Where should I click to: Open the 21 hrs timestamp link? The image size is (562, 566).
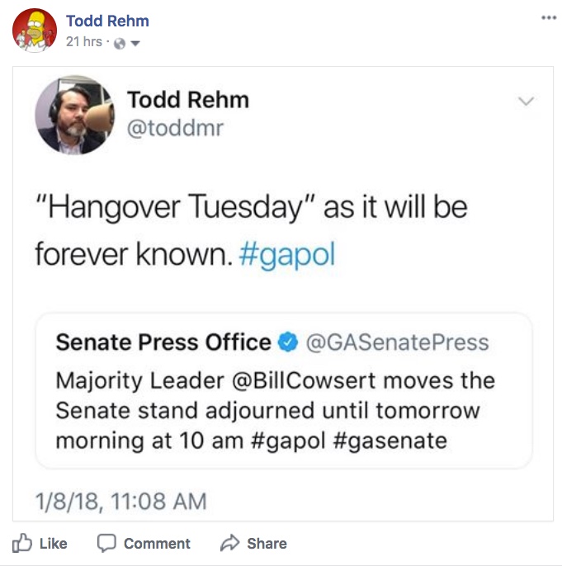point(83,42)
